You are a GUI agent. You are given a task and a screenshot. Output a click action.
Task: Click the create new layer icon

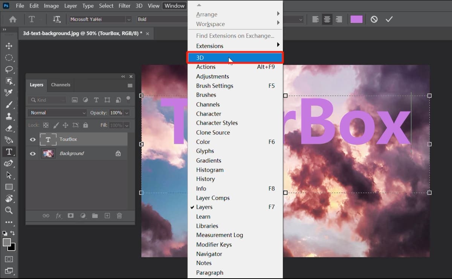click(107, 216)
